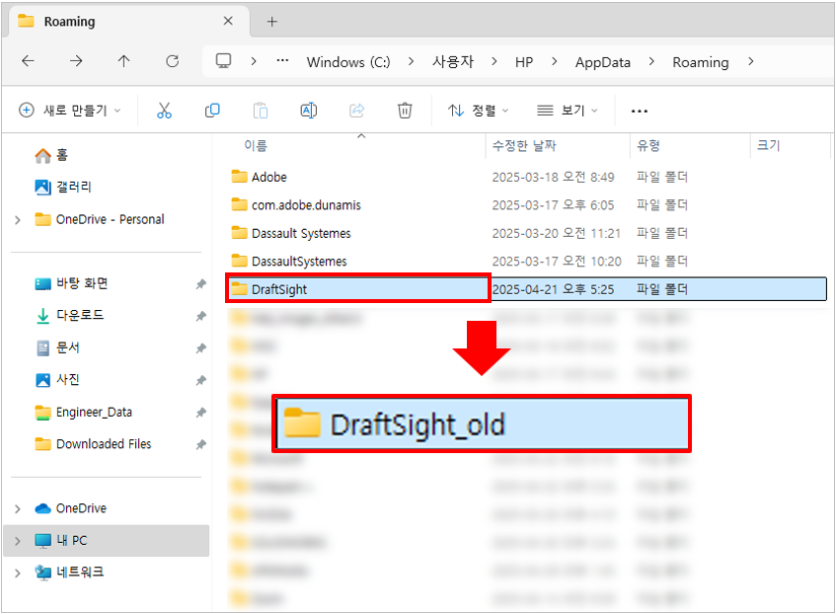The width and height of the screenshot is (836, 614).
Task: Select the Dassault Systemes folder
Action: point(291,233)
